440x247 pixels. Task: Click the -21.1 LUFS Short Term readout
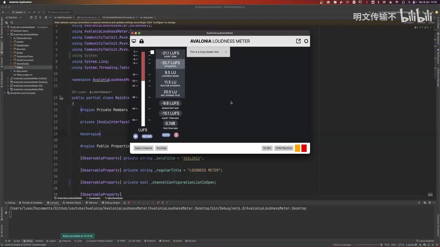(170, 54)
